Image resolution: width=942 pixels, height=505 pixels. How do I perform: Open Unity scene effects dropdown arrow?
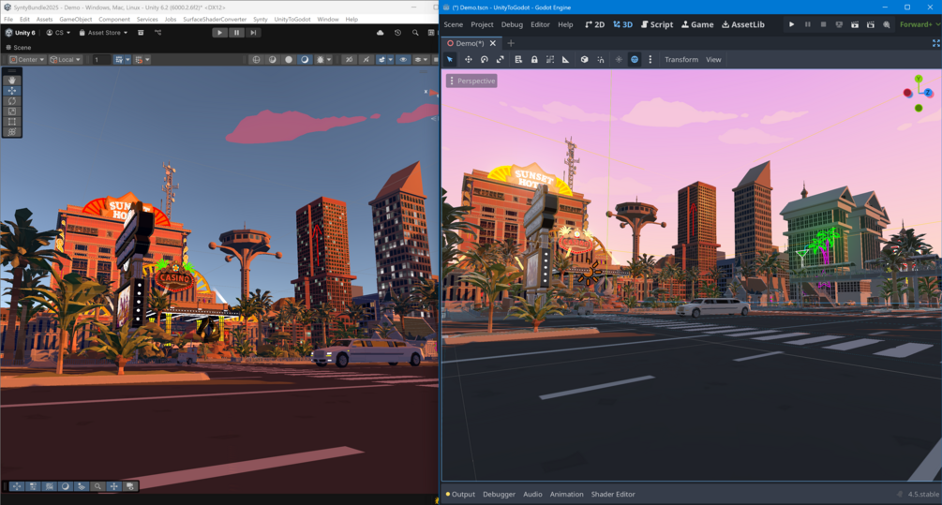pyautogui.click(x=391, y=59)
